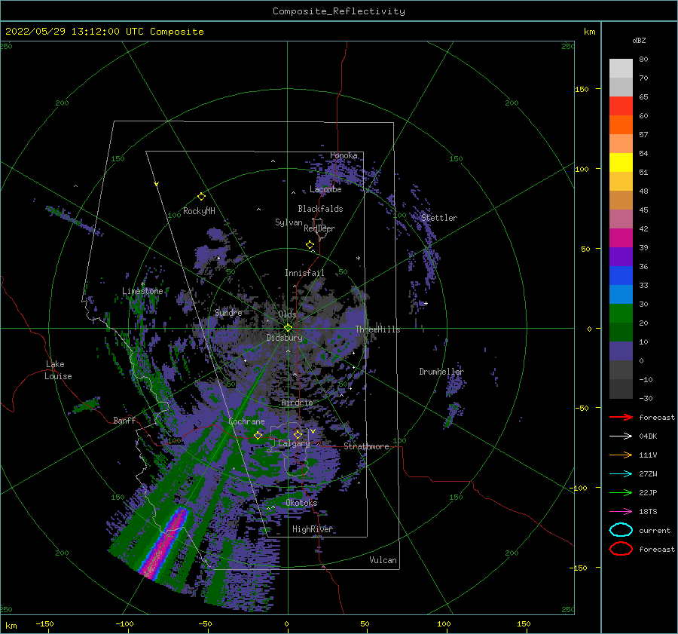Screen dimensions: 678x634
Task: Click the magenta high-reflectivity streak southwest
Action: tap(166, 543)
